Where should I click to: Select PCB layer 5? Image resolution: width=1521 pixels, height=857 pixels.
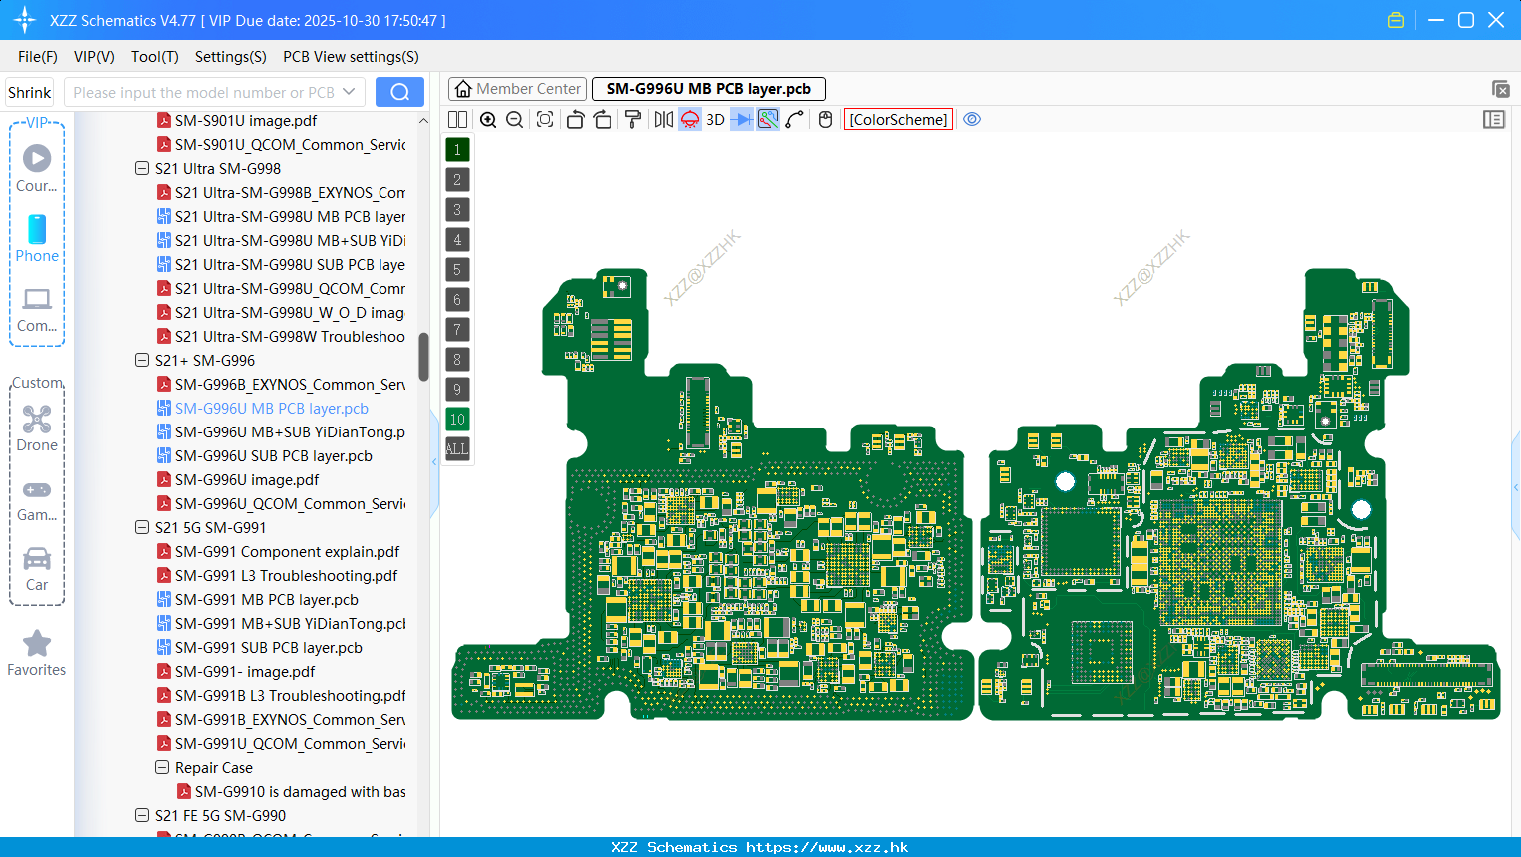pyautogui.click(x=457, y=269)
